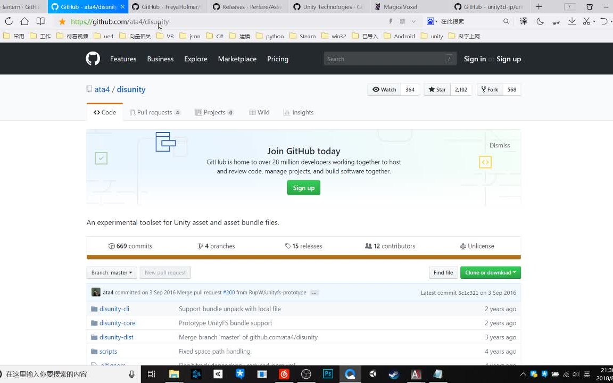
Task: Click Sign in link in header
Action: point(475,59)
